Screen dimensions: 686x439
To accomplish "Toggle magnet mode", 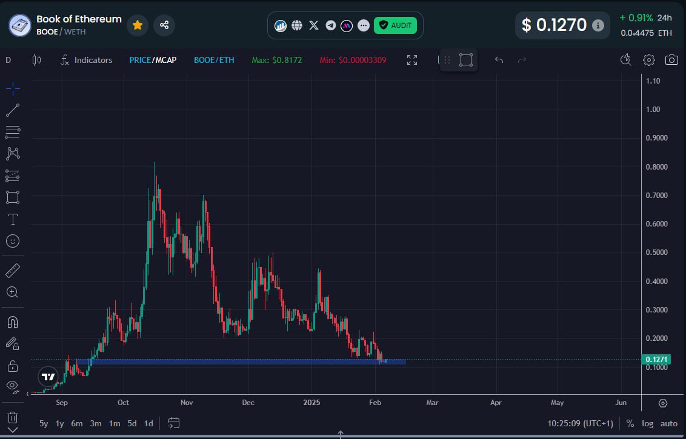I will (13, 322).
